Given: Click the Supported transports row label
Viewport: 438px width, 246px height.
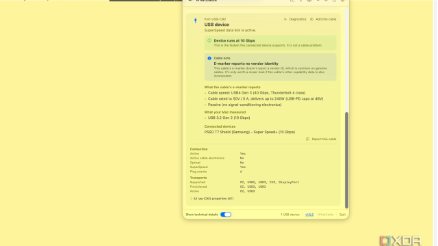Looking at the screenshot, I should 198,182.
